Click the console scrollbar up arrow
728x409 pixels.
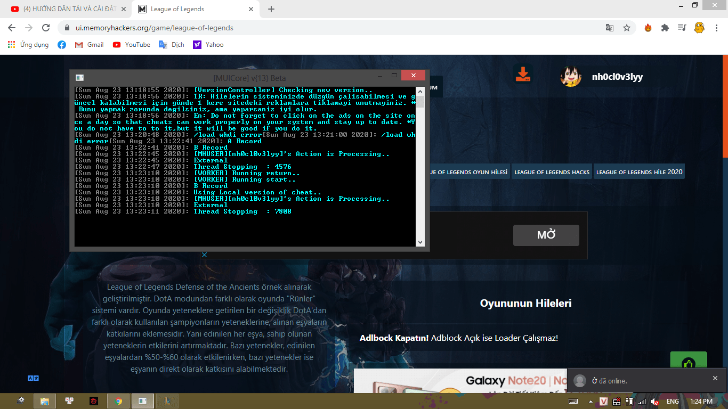coord(420,91)
